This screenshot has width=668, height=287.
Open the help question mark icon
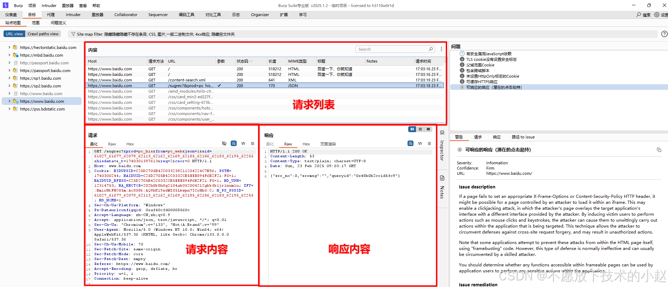(664, 34)
